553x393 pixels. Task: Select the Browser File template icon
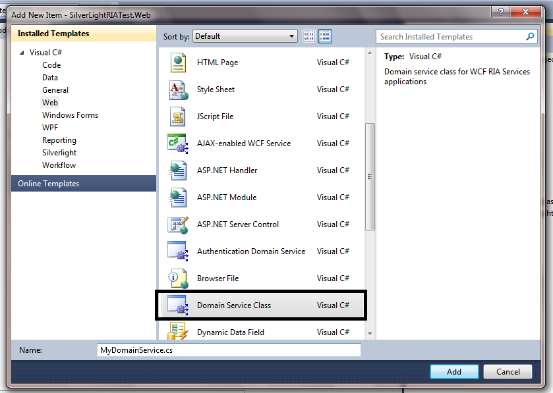point(178,278)
